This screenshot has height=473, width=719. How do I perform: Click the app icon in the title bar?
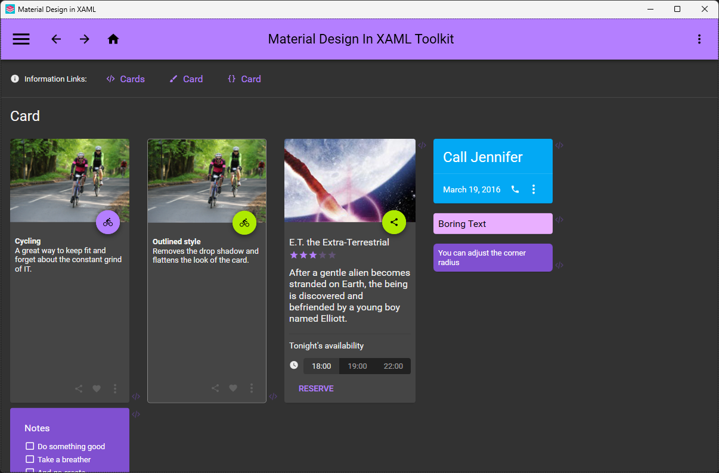pos(10,9)
